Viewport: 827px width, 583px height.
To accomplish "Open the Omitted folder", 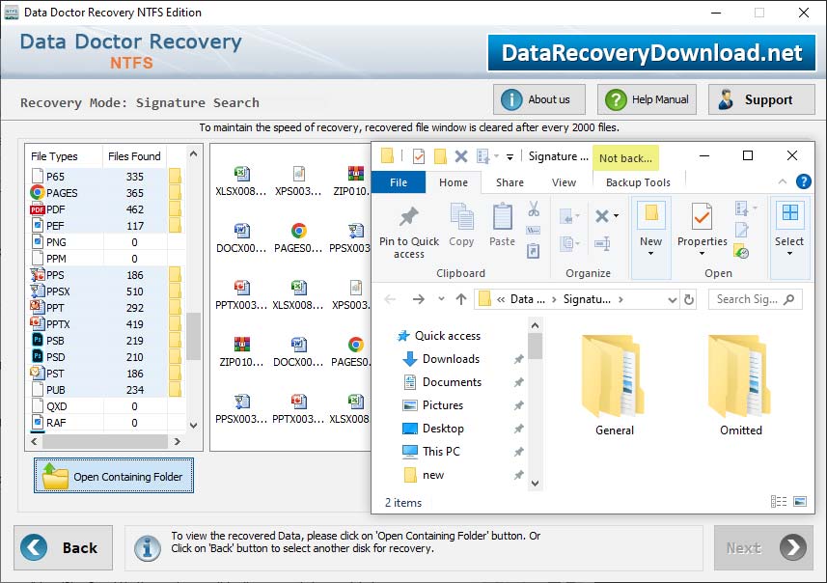I will (x=740, y=386).
